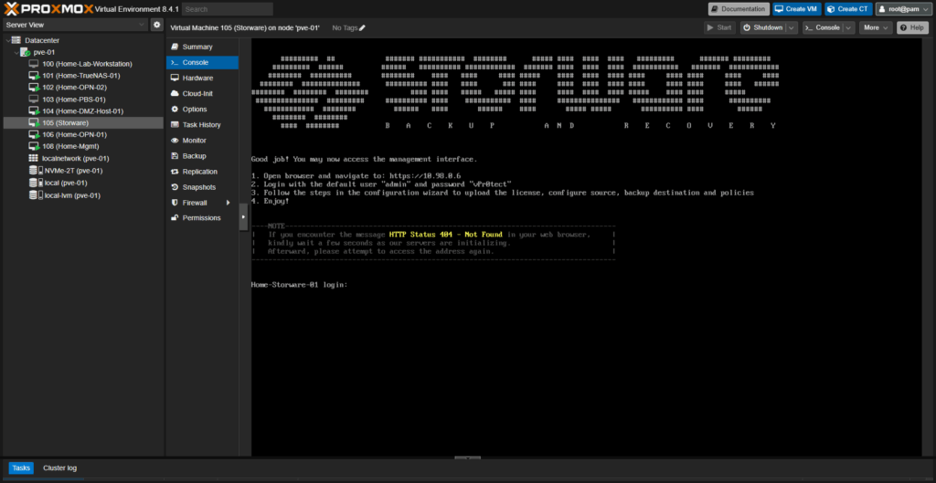The width and height of the screenshot is (936, 483).
Task: Click the top Search field
Action: click(227, 9)
